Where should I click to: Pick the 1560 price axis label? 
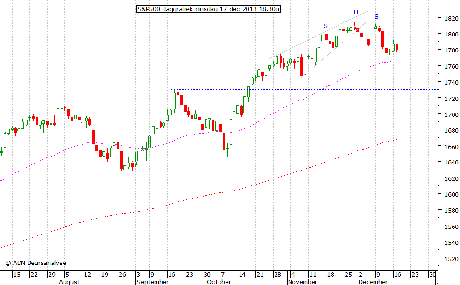452,227
